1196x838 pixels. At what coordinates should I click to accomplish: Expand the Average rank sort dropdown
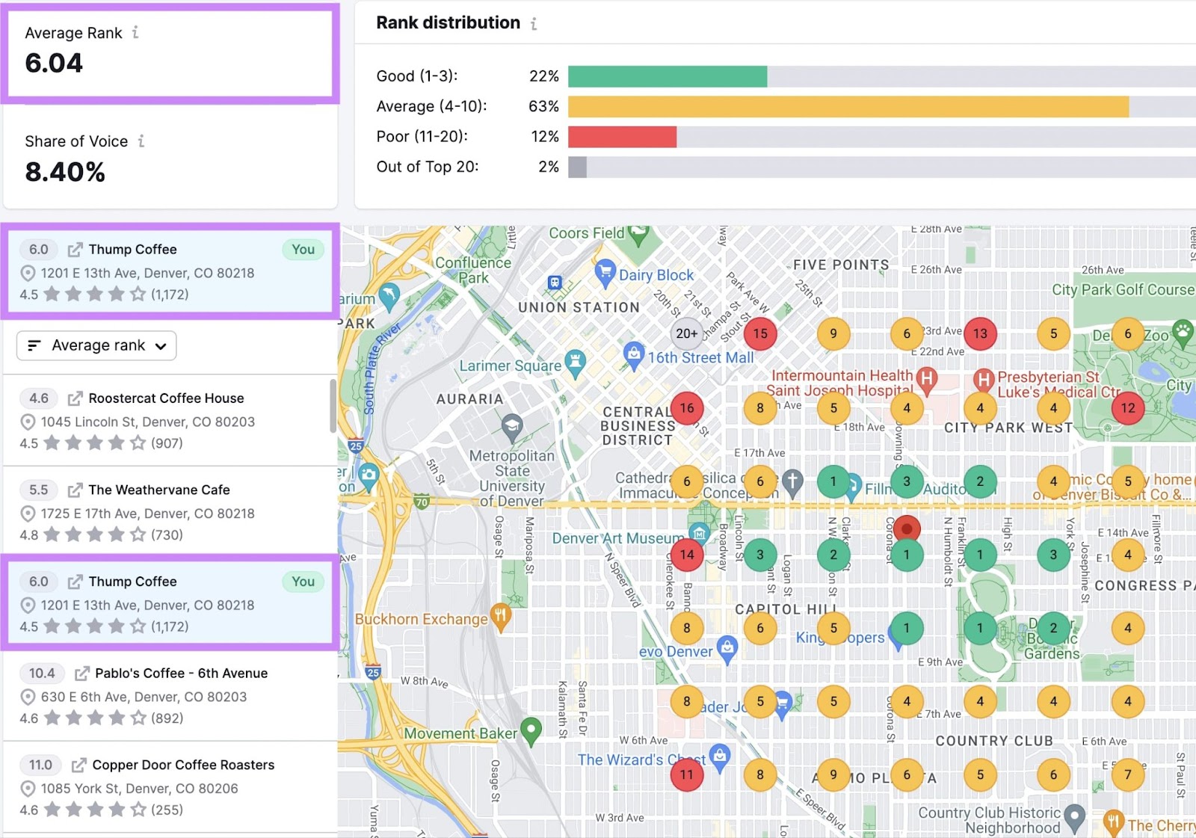pyautogui.click(x=96, y=345)
